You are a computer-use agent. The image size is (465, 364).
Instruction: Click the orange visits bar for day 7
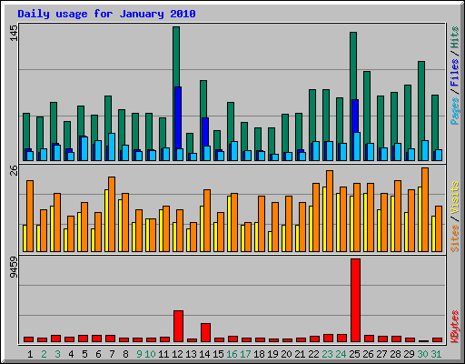tap(112, 214)
